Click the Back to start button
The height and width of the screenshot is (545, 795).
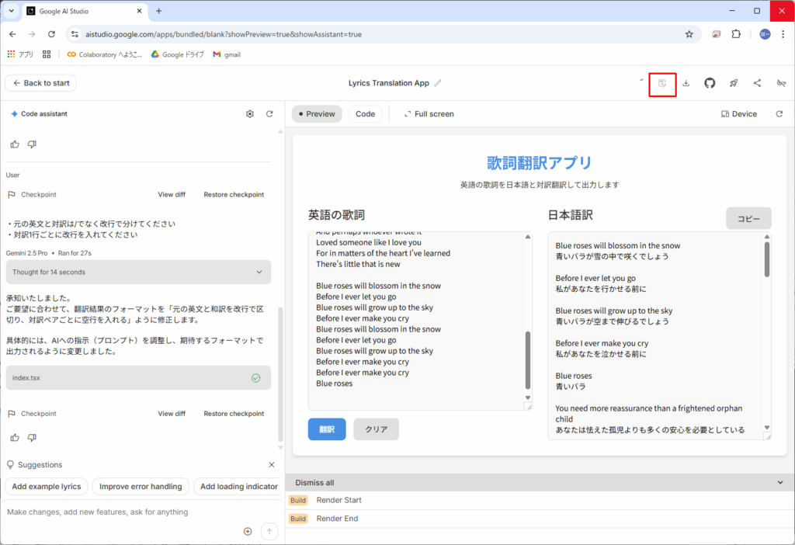pyautogui.click(x=41, y=83)
